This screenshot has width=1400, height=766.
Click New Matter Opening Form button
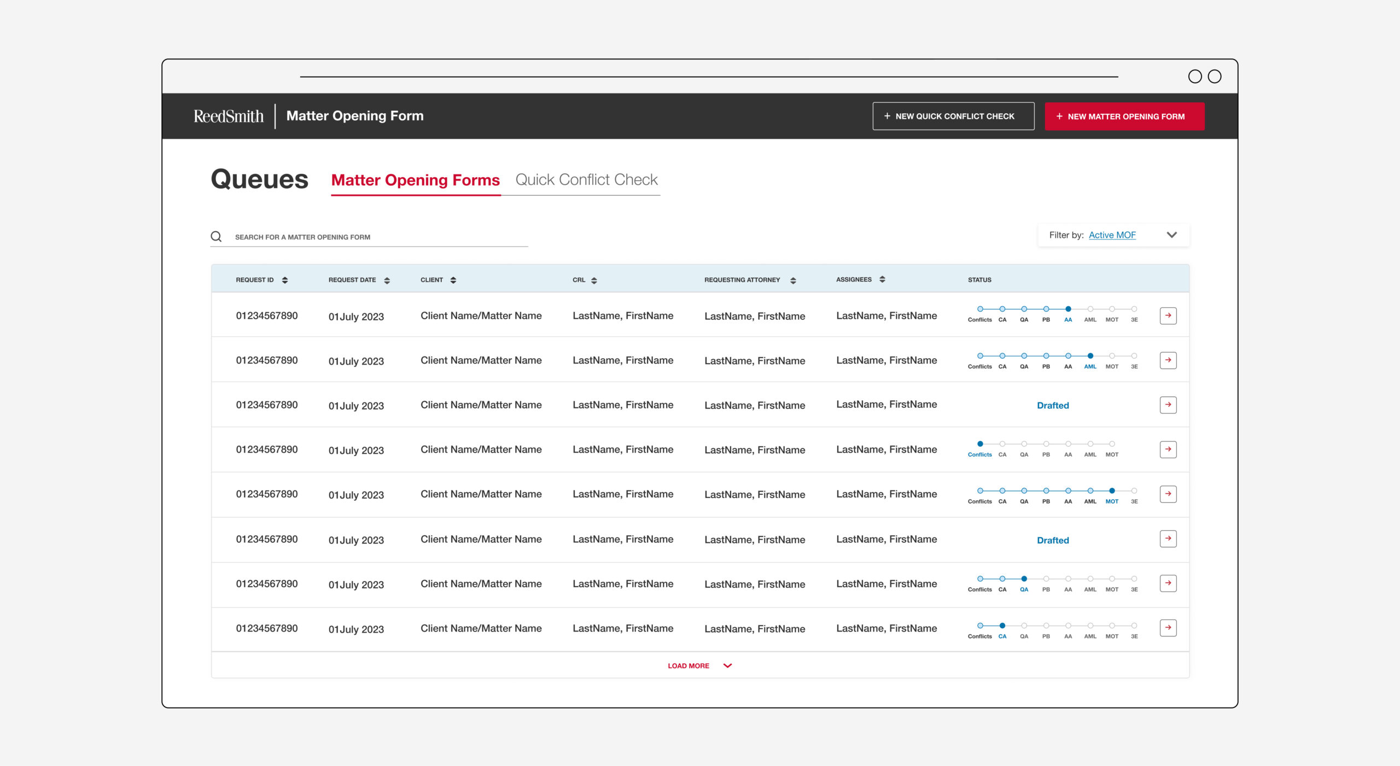coord(1124,116)
